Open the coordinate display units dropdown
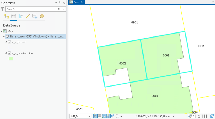Image resolution: width=215 pixels, height=119 pixels. click(x=174, y=116)
